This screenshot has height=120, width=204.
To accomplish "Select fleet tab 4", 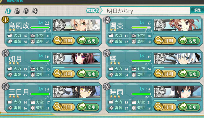I will (35, 11).
